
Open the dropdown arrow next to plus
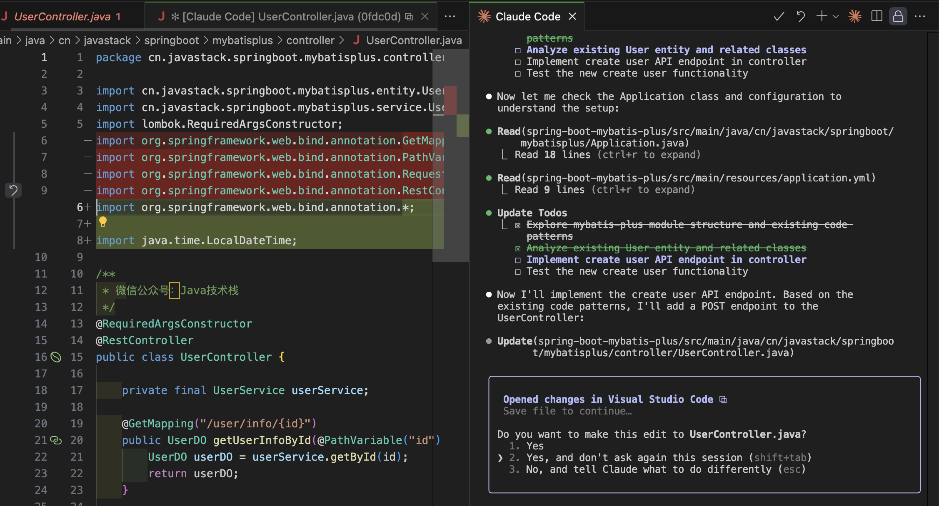[x=835, y=17]
